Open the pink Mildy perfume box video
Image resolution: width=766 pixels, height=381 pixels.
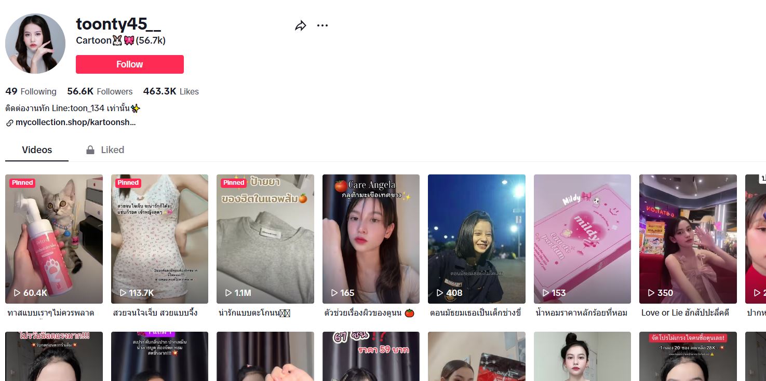582,239
